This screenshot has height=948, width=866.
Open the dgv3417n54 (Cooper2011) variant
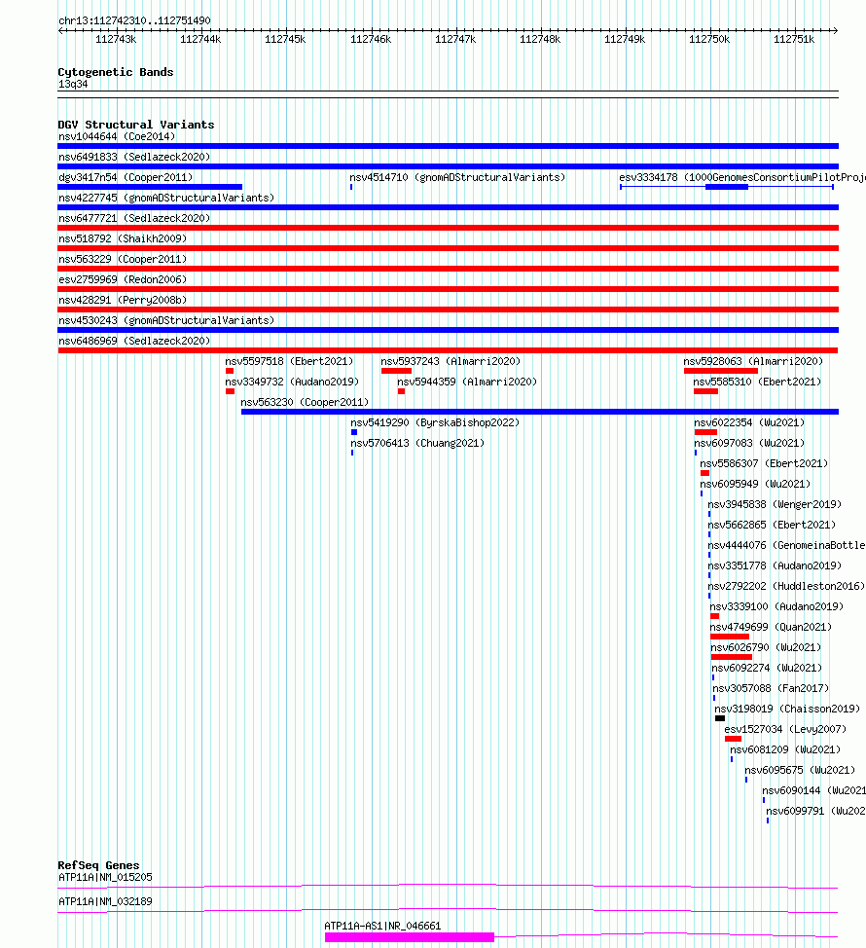point(126,178)
